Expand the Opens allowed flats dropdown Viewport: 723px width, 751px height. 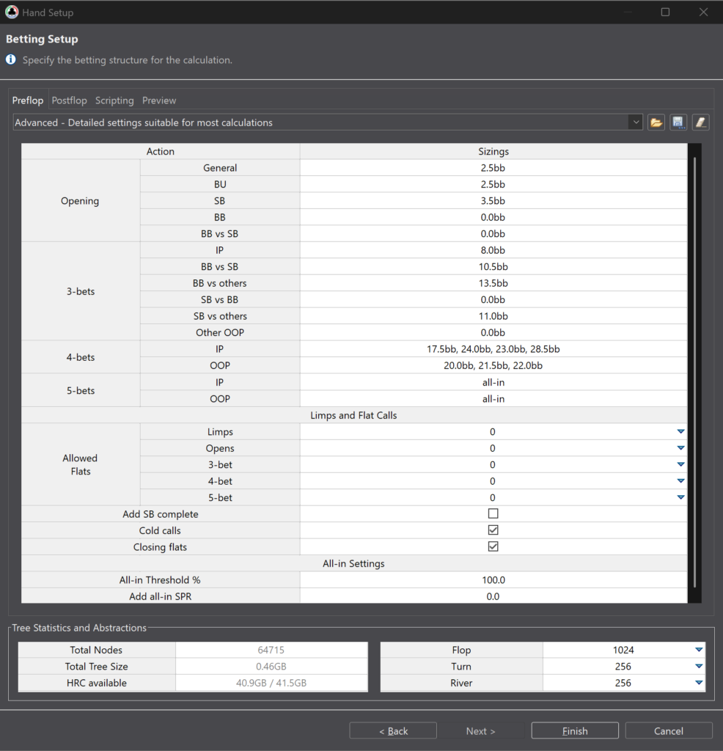coord(680,448)
